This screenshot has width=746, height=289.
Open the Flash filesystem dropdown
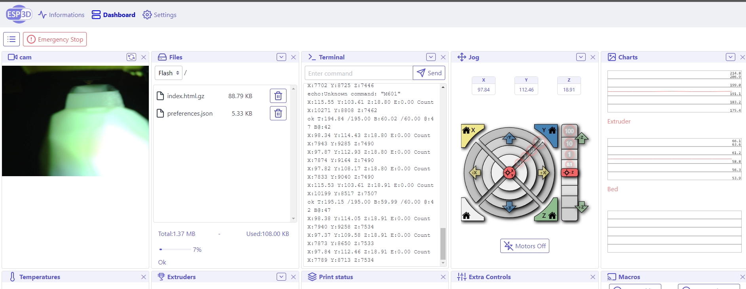coord(169,73)
